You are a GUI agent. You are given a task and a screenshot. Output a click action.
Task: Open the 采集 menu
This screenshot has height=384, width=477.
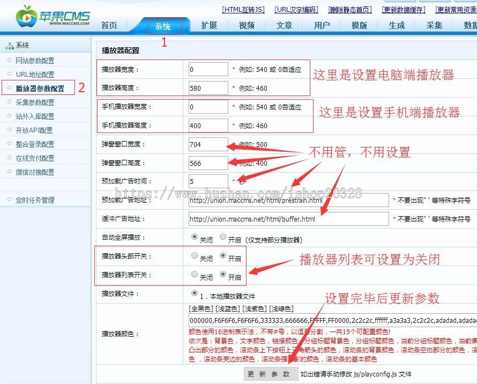[434, 25]
